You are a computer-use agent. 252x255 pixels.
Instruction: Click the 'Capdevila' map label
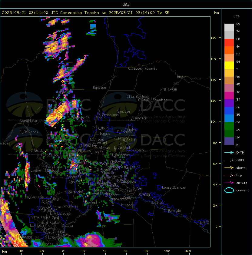tap(81, 118)
